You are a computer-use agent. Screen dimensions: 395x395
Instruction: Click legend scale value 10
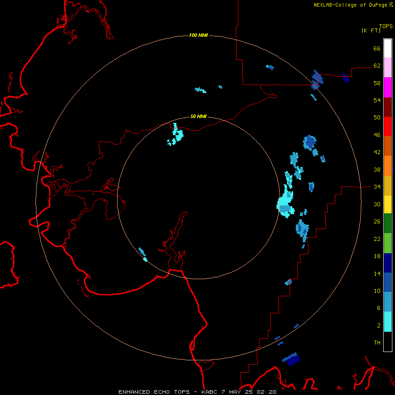(x=377, y=291)
